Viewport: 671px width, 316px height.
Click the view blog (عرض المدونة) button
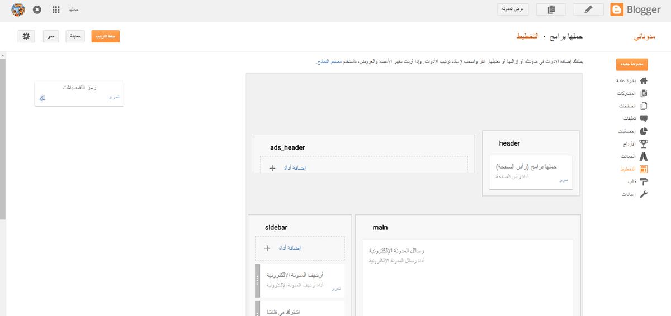click(513, 9)
